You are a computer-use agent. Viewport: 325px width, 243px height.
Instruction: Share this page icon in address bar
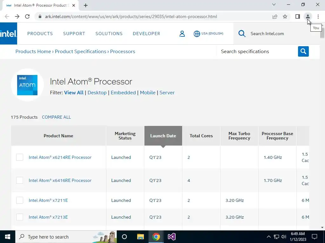point(275,16)
